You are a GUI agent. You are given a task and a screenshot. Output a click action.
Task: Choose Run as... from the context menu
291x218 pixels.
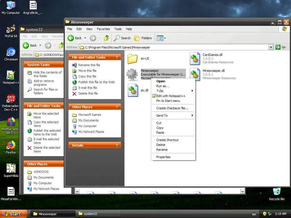tap(173, 86)
